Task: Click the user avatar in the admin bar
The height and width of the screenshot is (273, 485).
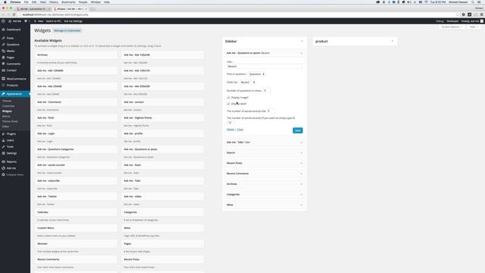Action: [x=482, y=21]
